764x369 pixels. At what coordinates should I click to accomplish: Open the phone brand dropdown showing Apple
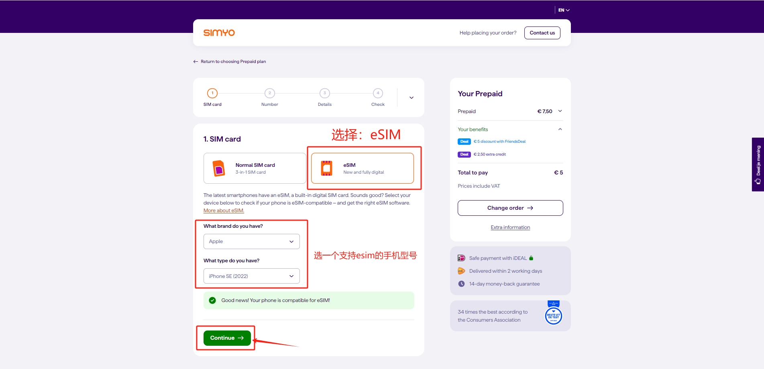tap(251, 241)
